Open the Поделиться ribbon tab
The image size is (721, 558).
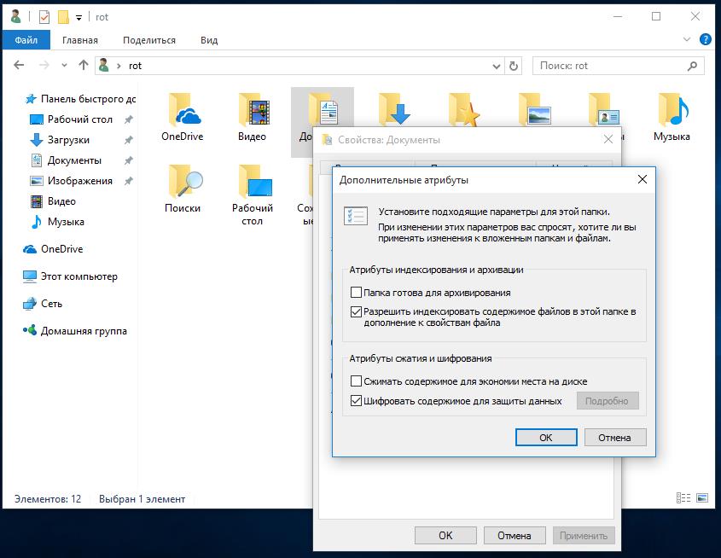(x=149, y=40)
